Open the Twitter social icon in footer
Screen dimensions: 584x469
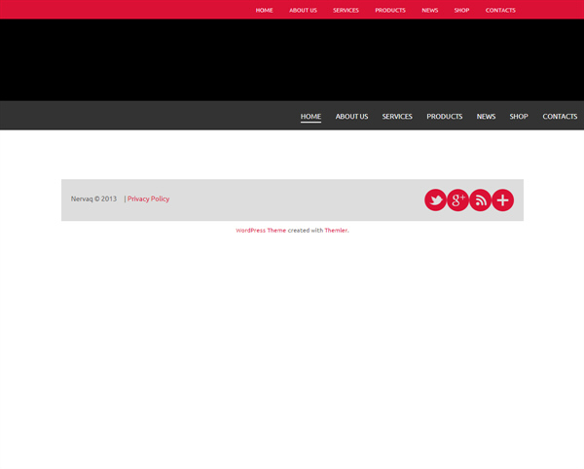pos(435,200)
